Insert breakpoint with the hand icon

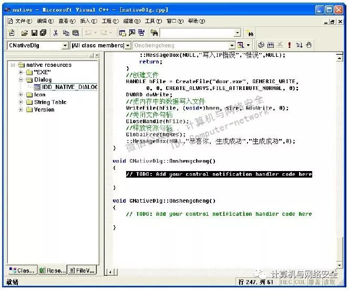(x=309, y=45)
